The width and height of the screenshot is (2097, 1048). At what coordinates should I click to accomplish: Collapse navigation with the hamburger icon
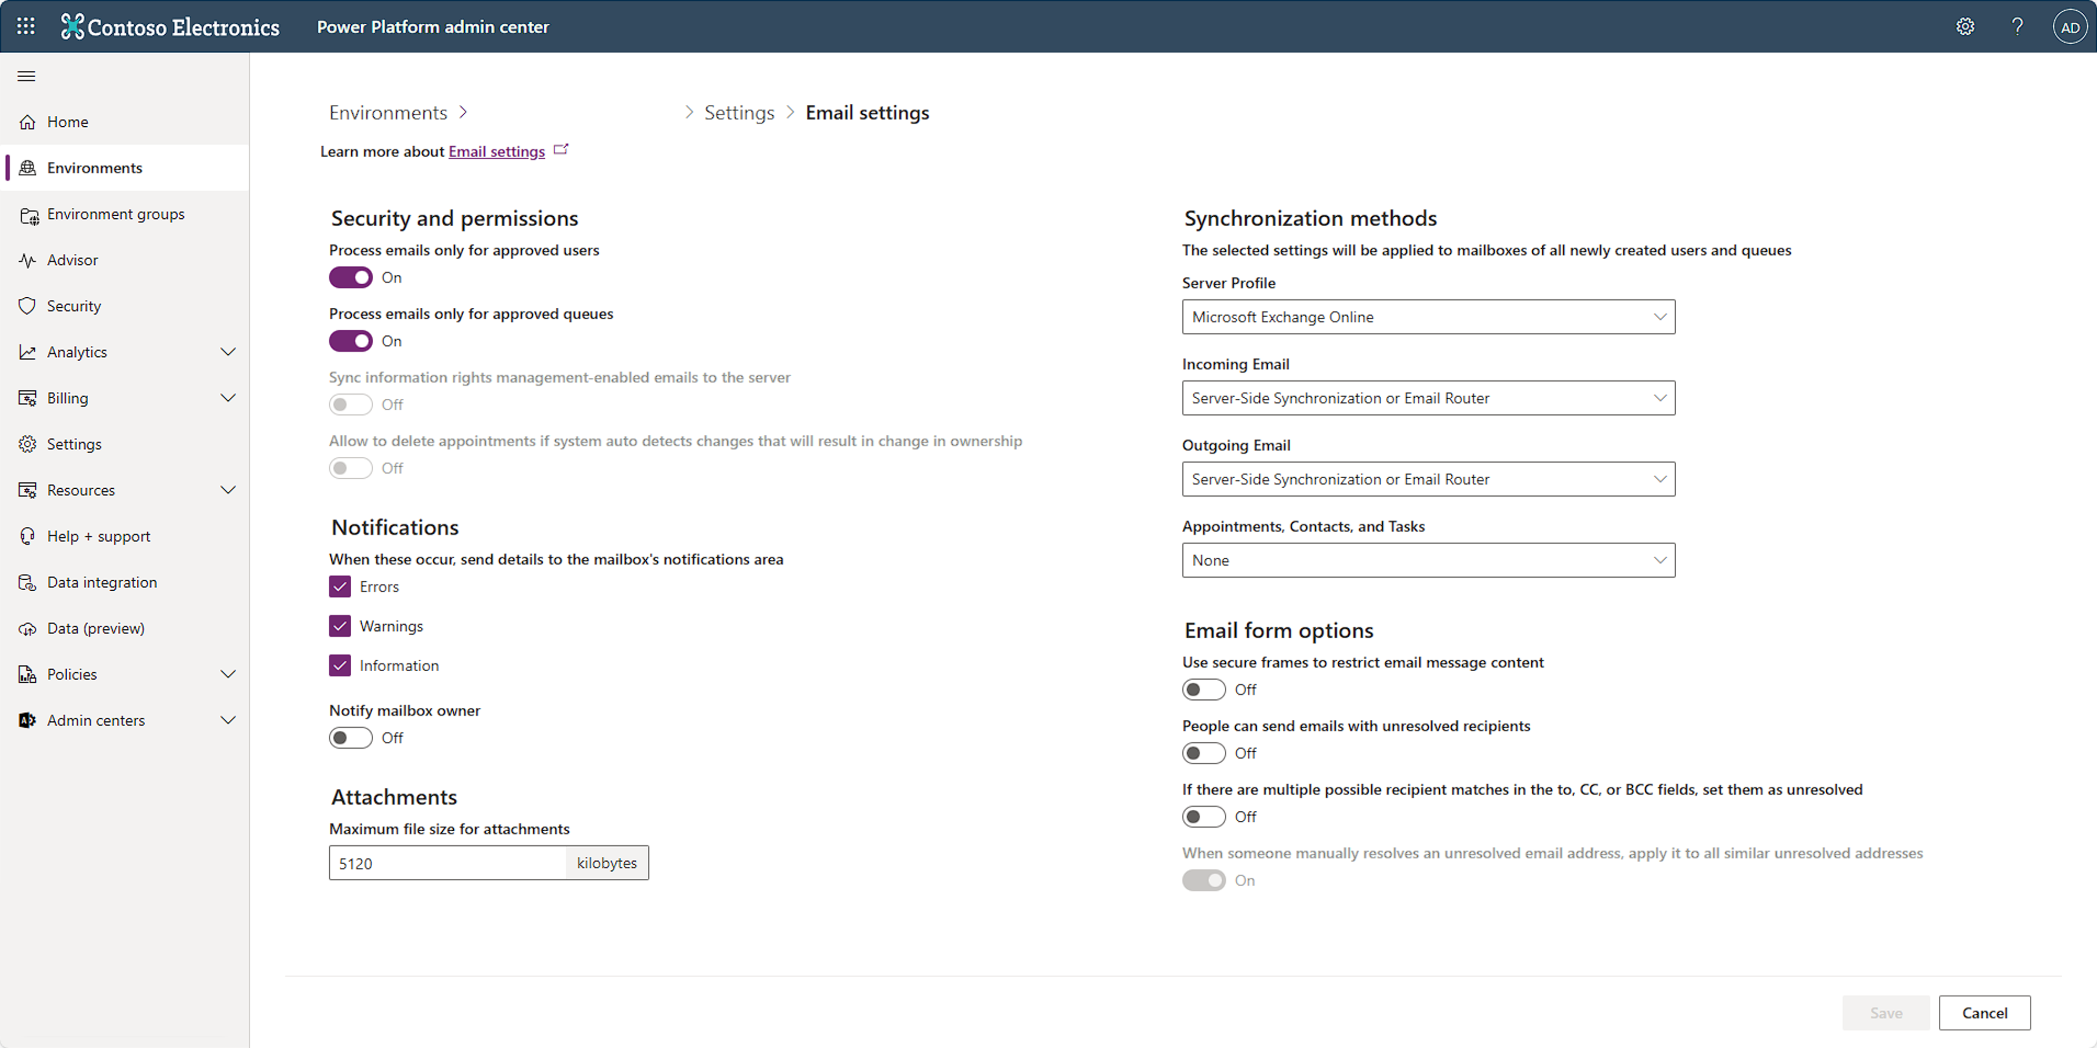[26, 77]
